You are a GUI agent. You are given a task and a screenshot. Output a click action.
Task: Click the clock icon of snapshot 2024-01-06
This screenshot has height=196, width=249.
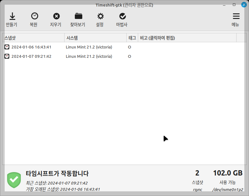(7, 47)
